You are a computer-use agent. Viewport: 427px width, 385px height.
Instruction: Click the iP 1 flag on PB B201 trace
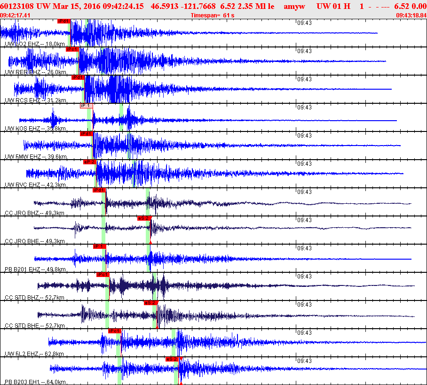pos(99,246)
